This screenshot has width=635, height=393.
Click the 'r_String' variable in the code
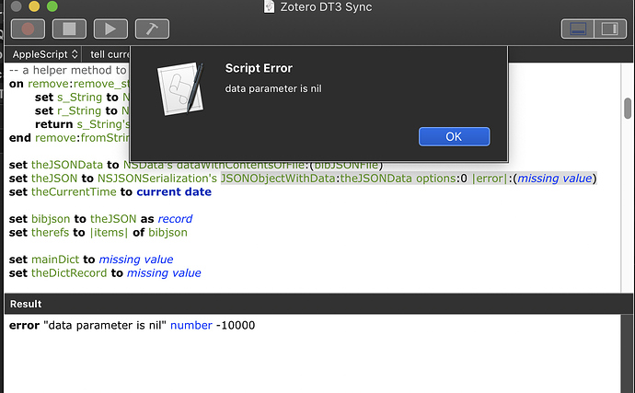tap(79, 110)
